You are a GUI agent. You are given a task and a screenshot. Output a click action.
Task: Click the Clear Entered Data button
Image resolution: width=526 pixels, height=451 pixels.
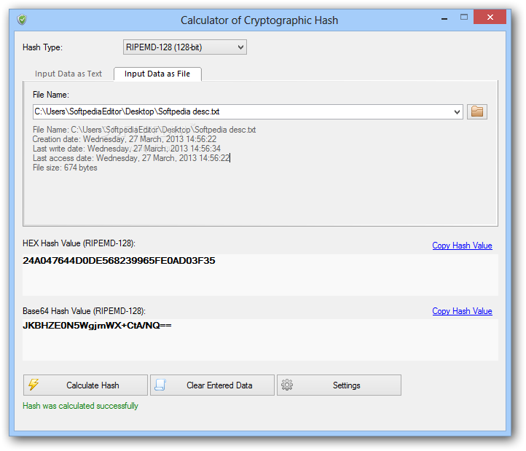(x=212, y=385)
